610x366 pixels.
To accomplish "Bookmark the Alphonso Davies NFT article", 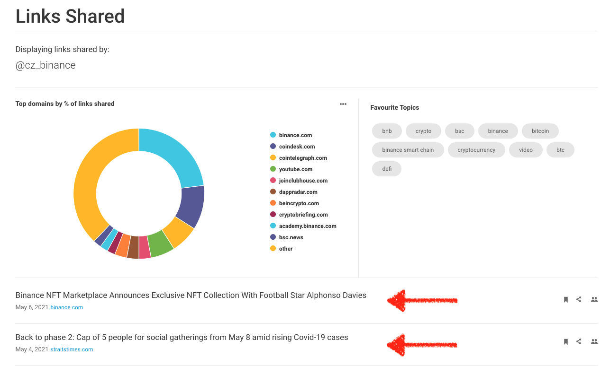I will (565, 299).
